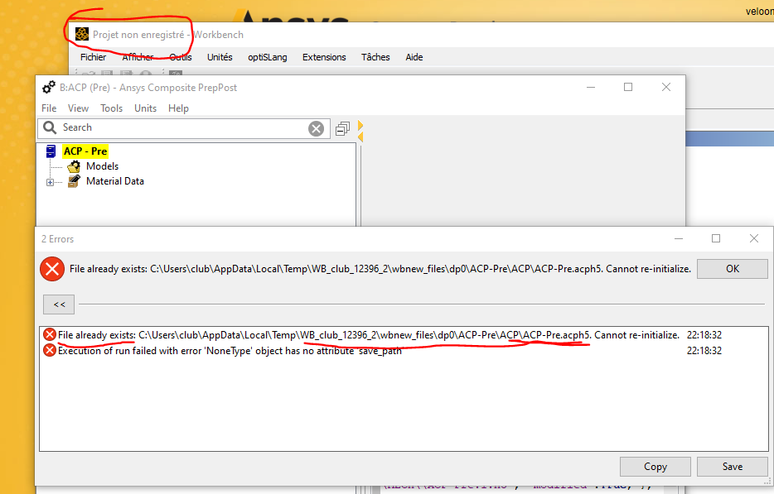Click the Copy button in errors dialog
The height and width of the screenshot is (494, 774).
pos(655,467)
